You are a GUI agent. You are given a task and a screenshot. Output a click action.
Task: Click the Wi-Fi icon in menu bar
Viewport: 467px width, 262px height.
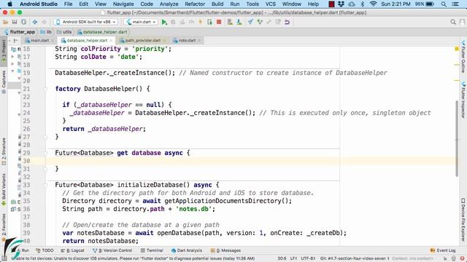click(x=373, y=4)
